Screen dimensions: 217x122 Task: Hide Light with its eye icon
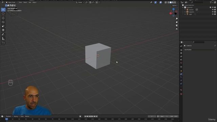(x=213, y=14)
